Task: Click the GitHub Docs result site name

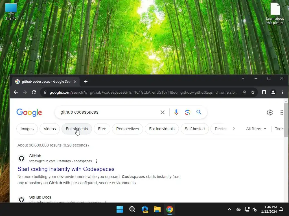Action: point(40,197)
